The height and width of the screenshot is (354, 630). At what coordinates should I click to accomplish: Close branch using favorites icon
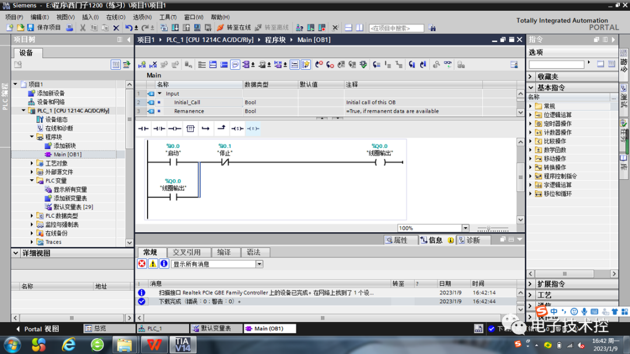click(x=222, y=129)
